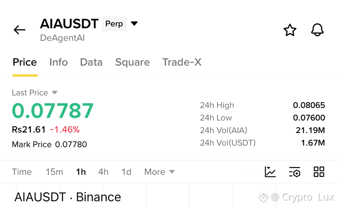This screenshot has width=337, height=207.
Task: Expand the More timeframes dropdown
Action: pyautogui.click(x=159, y=172)
